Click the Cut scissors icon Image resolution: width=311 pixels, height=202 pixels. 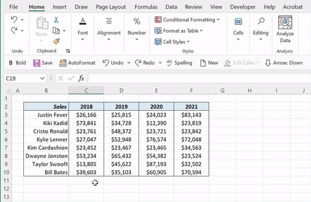click(56, 20)
